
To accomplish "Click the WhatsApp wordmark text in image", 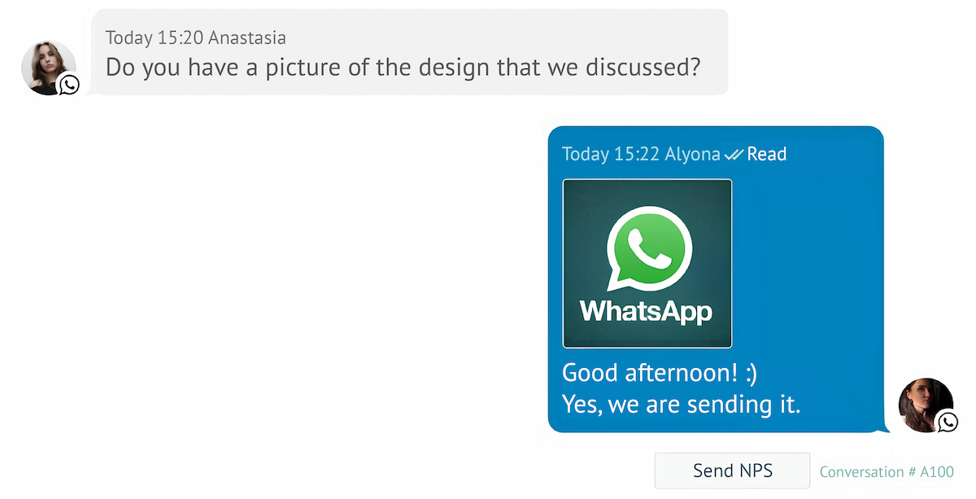I will (646, 311).
